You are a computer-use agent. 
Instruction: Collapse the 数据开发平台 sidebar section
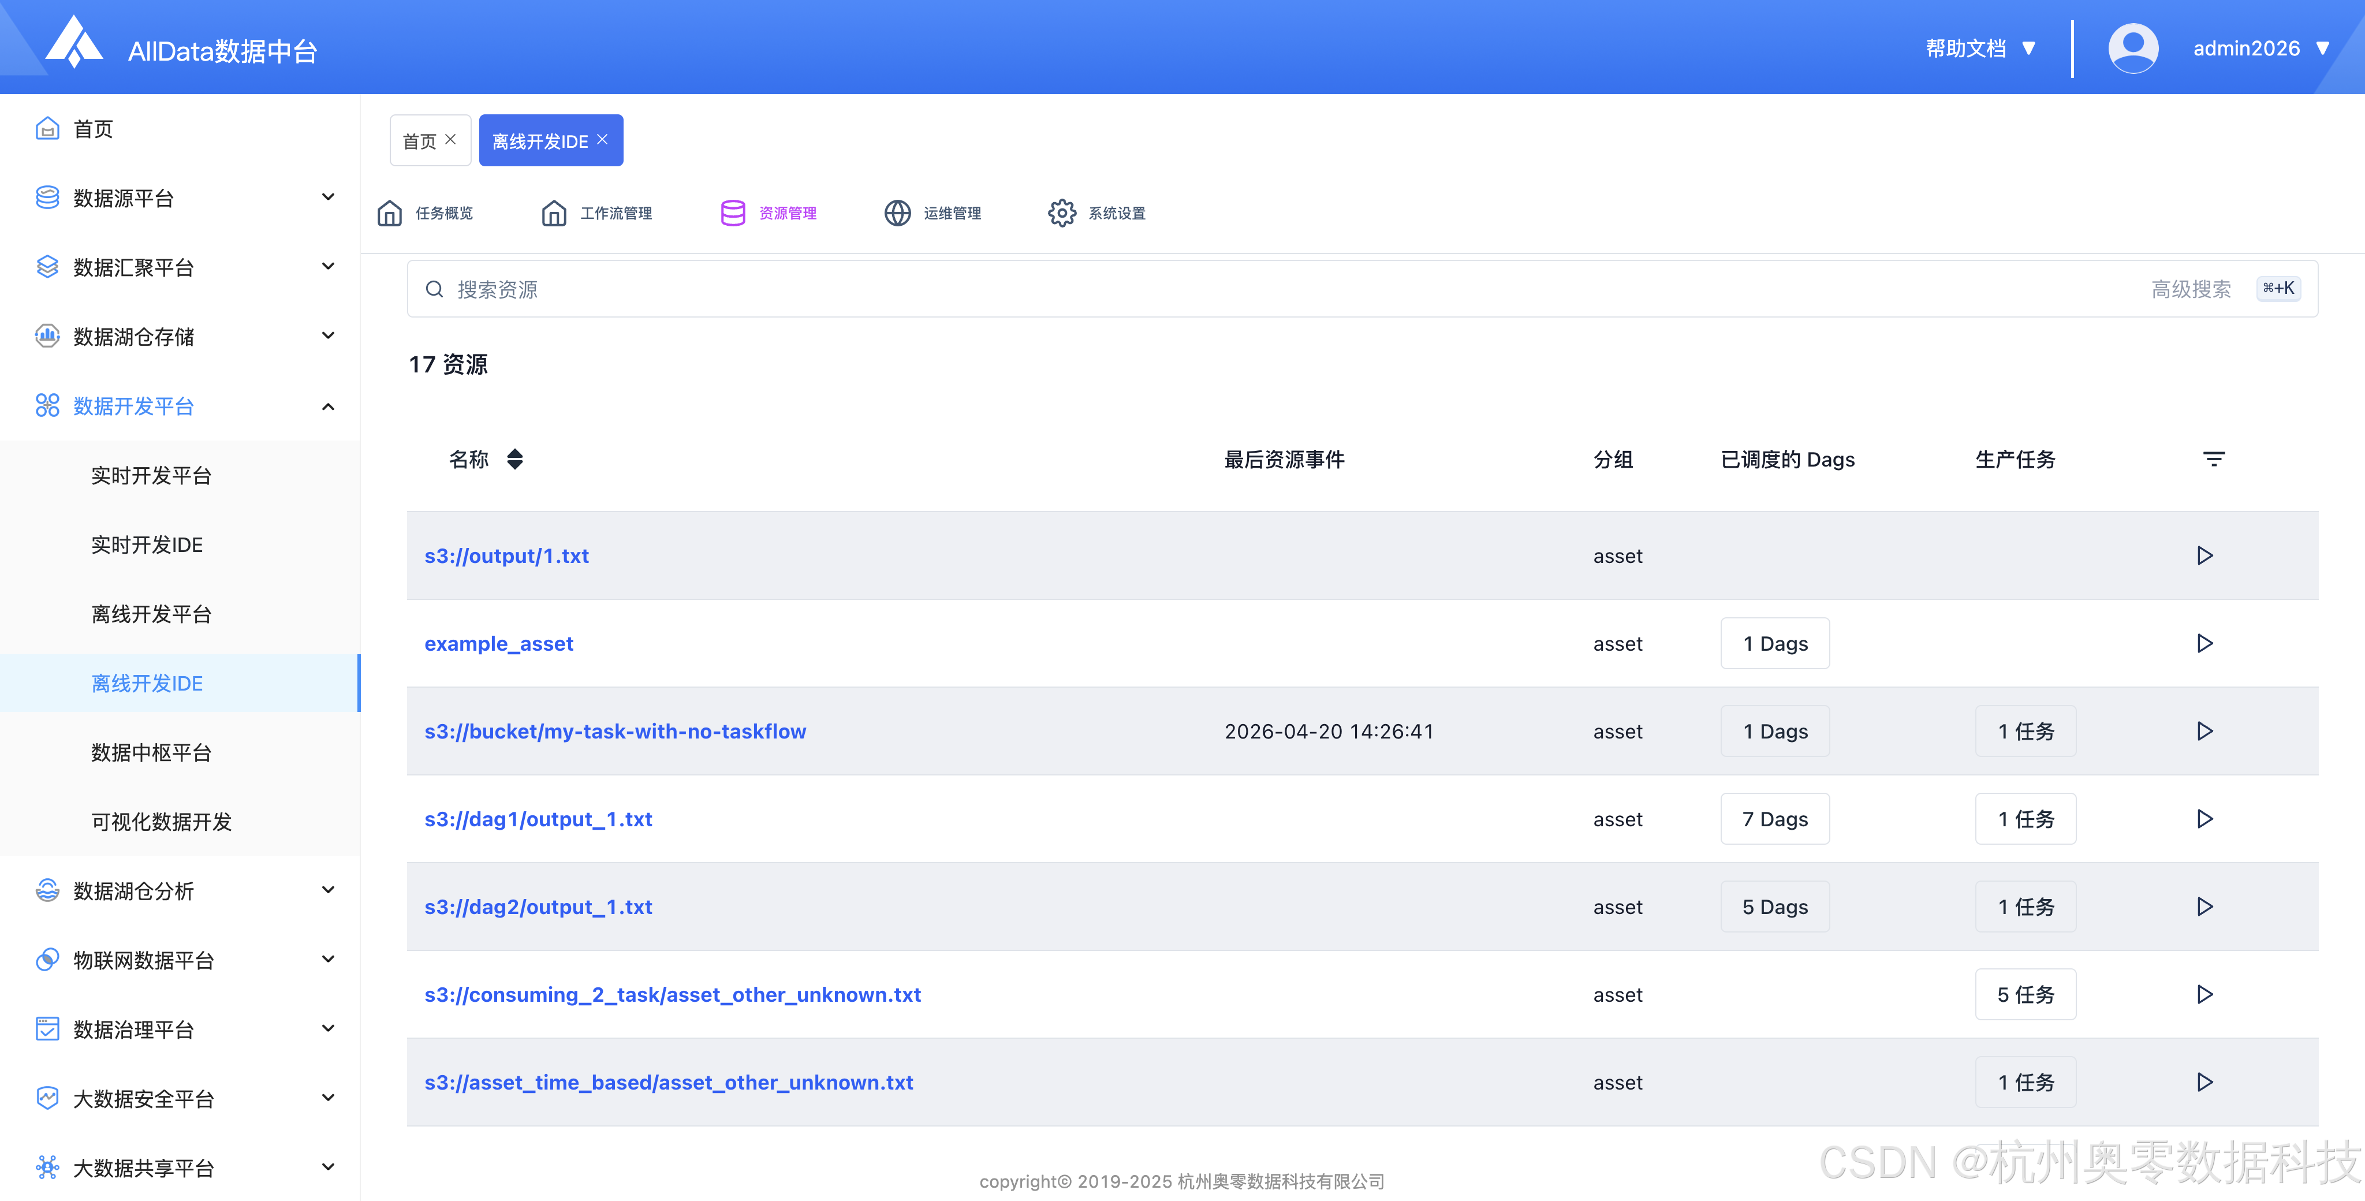[x=328, y=406]
